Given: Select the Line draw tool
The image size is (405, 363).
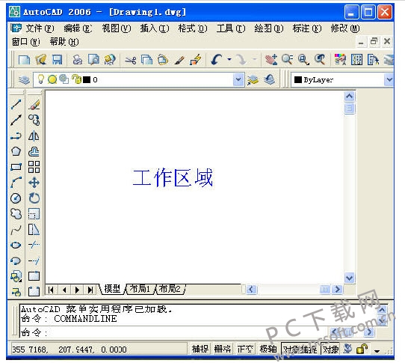Looking at the screenshot, I should [16, 105].
